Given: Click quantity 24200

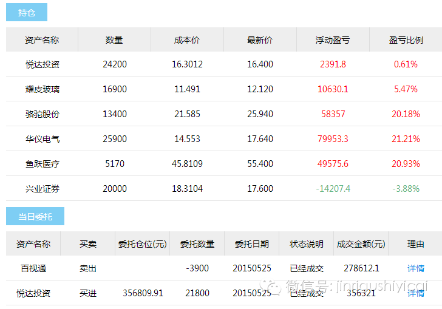Looking at the screenshot, I should point(115,64).
